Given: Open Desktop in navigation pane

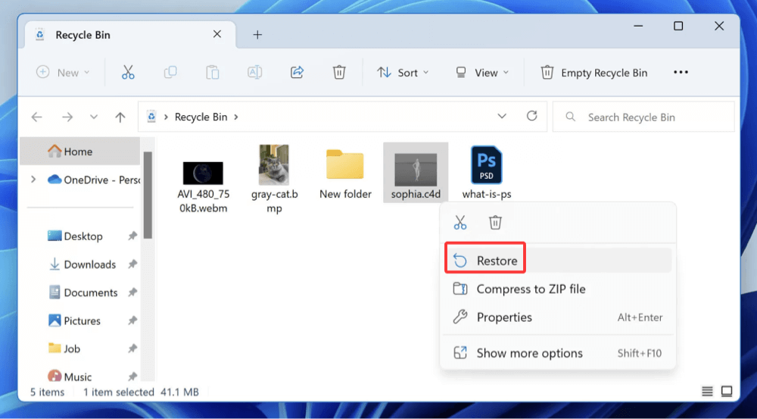Looking at the screenshot, I should [80, 236].
